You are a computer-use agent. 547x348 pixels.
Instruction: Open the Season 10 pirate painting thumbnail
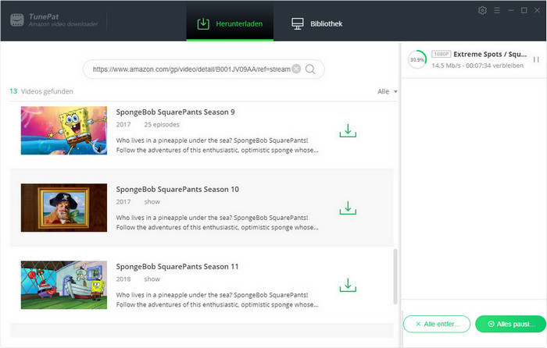coord(64,208)
